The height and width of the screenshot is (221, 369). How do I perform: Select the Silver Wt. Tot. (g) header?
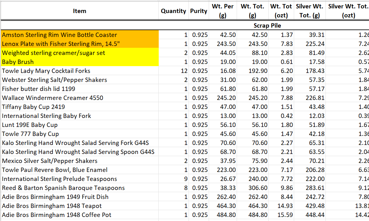309,11
